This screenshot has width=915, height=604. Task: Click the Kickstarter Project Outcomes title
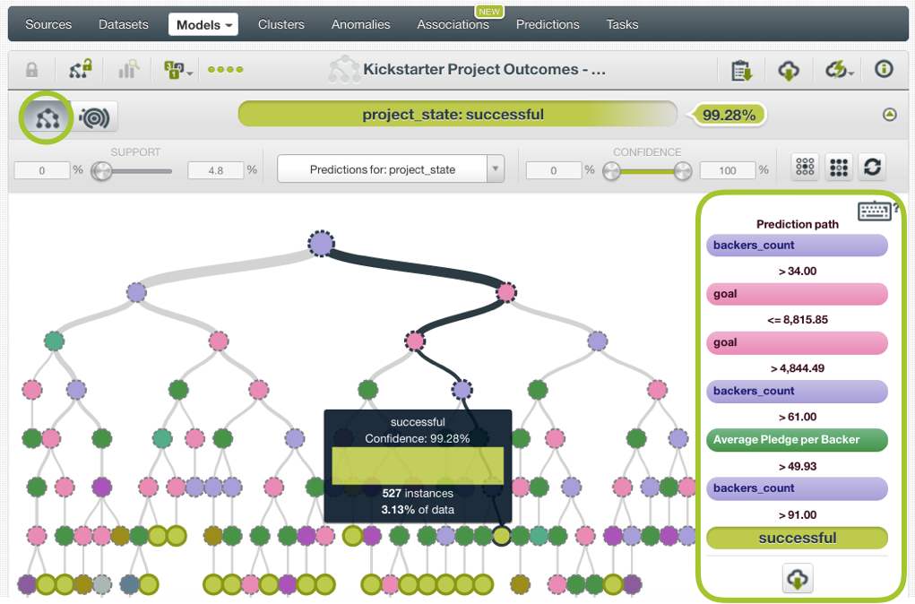tap(484, 69)
